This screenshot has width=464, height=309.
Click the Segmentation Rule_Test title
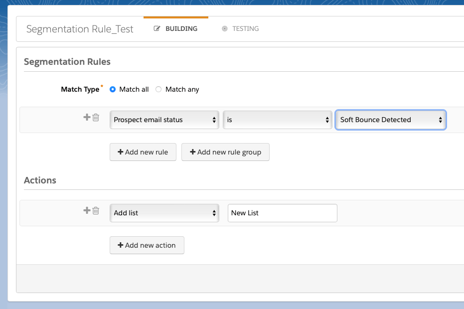click(x=80, y=29)
